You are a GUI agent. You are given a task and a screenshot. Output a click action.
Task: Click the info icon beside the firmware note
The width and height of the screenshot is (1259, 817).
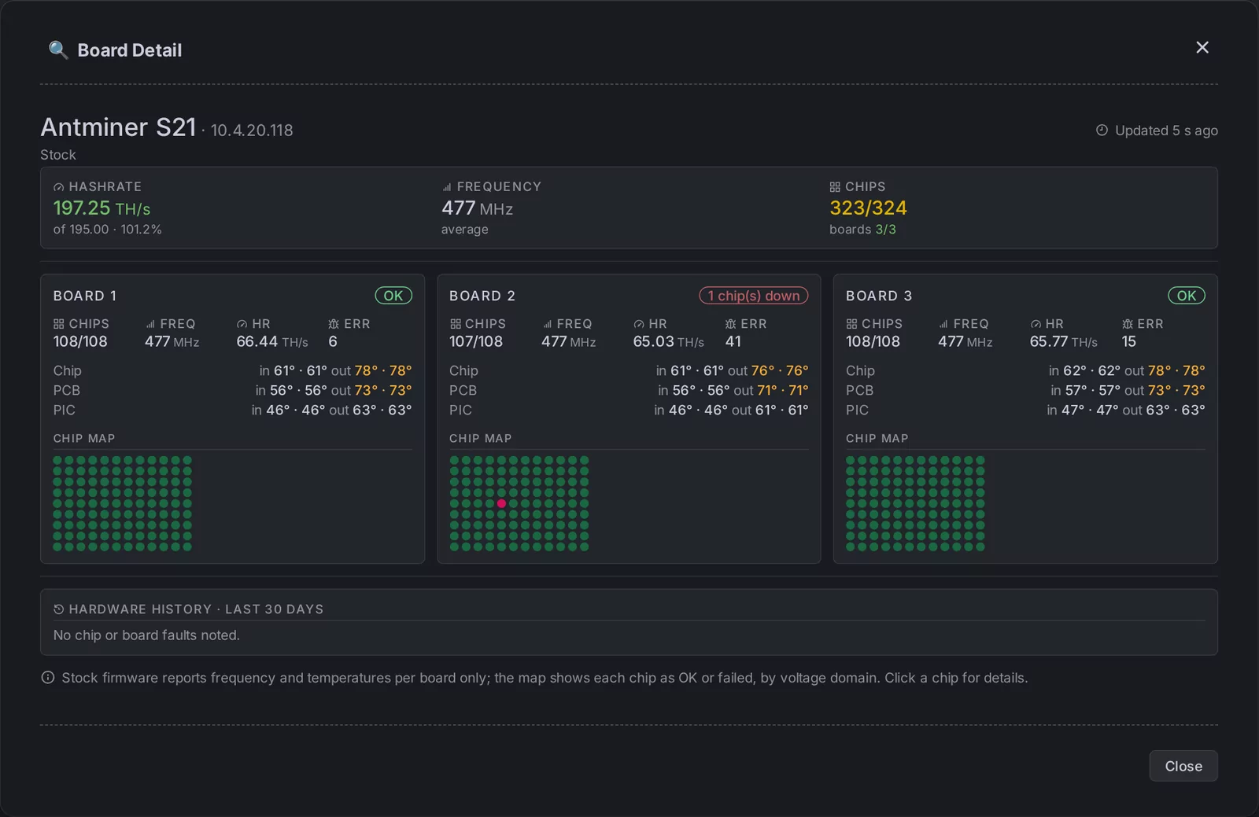(x=48, y=678)
